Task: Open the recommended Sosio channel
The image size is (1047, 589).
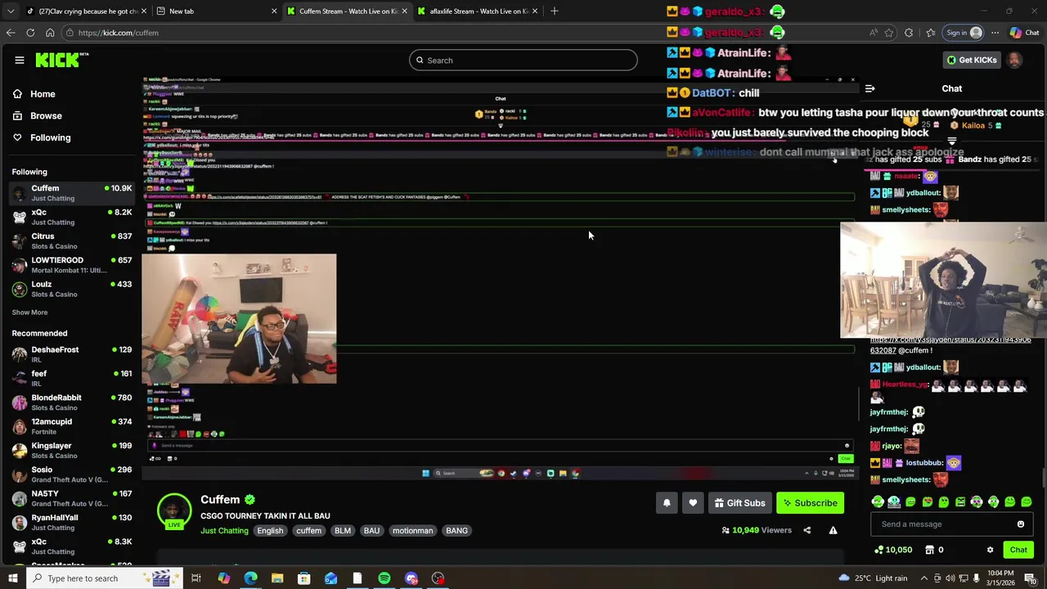Action: coord(72,474)
